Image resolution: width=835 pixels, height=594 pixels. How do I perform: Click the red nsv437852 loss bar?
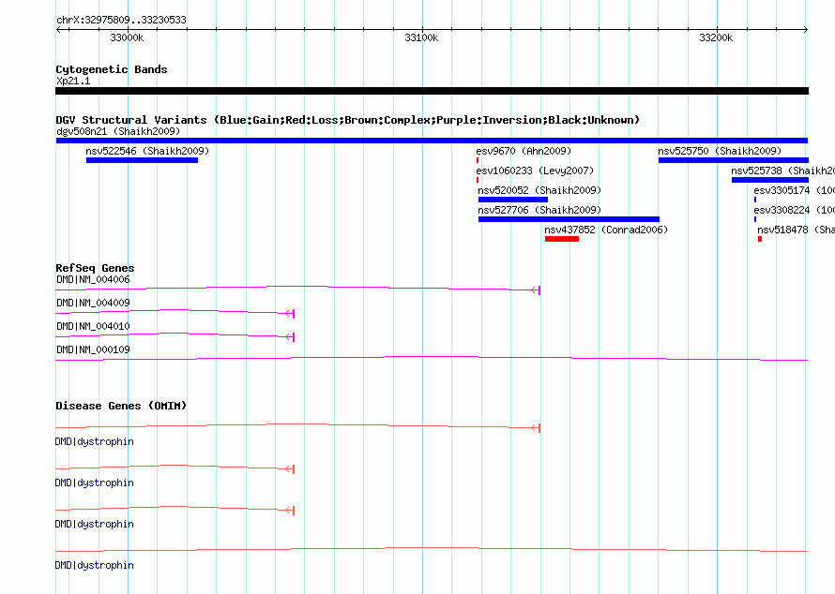point(562,239)
